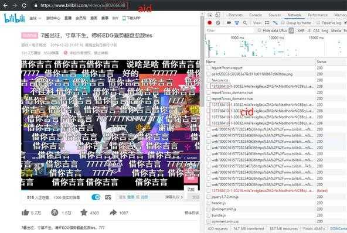Open the Console tab
This screenshot has width=347, height=233.
[x=256, y=15]
